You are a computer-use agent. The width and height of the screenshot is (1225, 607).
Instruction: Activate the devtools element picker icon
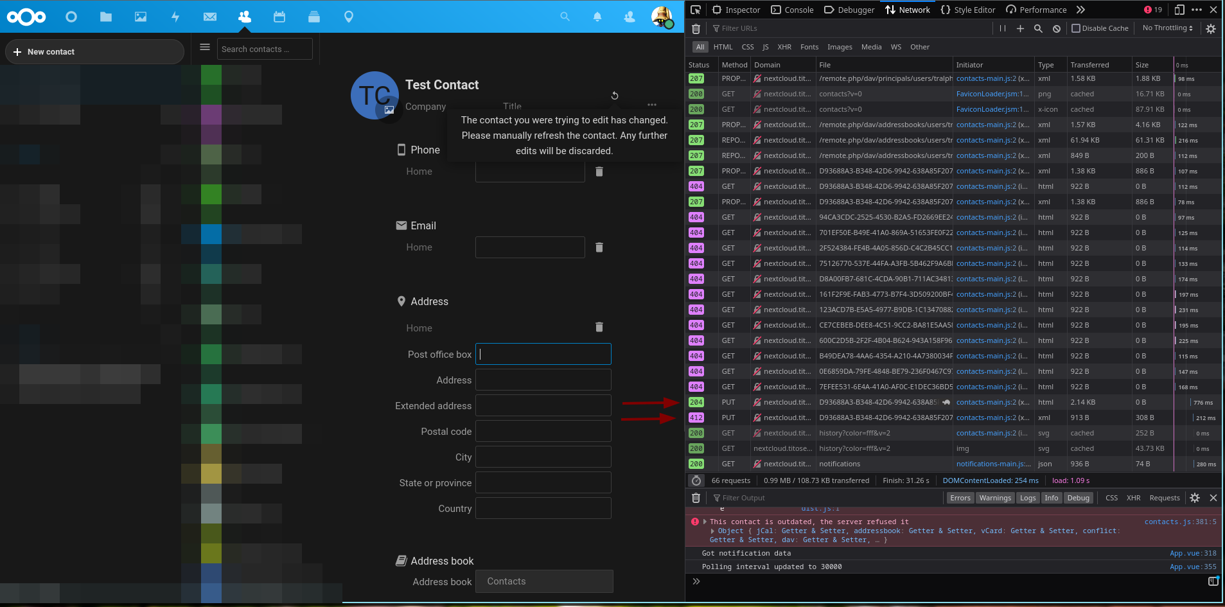click(696, 10)
